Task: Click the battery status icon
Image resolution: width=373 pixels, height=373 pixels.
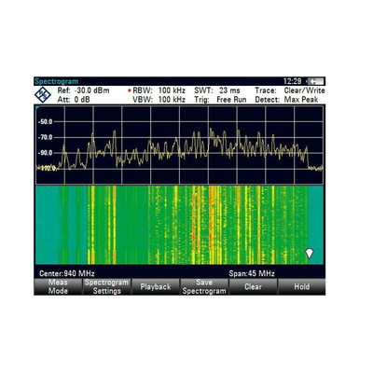Action: point(315,81)
